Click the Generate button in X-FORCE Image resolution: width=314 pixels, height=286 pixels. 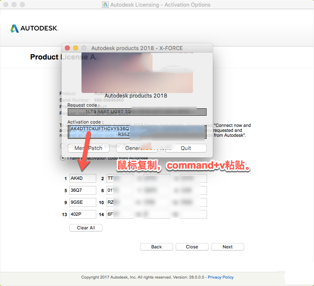click(137, 148)
